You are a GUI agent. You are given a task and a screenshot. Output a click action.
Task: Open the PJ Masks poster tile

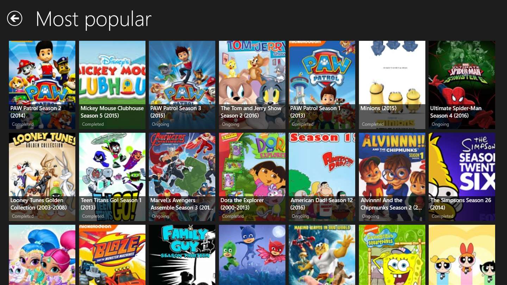252,255
